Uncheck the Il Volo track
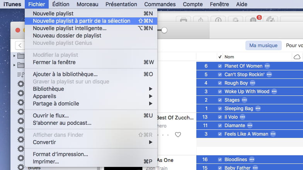303x170 pixels. pos(220,117)
